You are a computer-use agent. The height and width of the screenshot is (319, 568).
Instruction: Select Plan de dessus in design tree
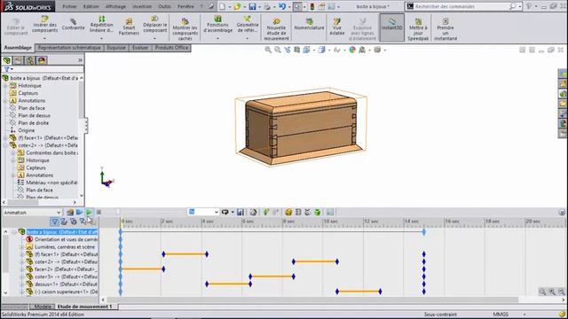pos(34,115)
